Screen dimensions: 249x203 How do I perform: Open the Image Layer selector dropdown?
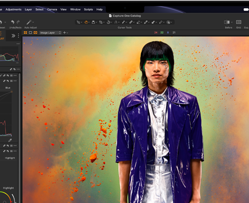[x=50, y=33]
